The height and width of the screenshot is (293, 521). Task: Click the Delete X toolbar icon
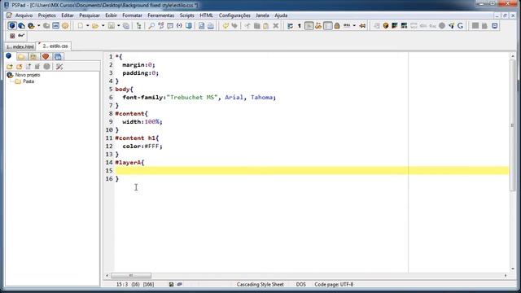(x=276, y=25)
